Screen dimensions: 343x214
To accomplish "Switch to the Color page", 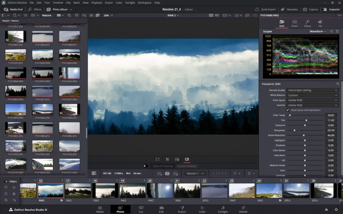I will 202,209.
